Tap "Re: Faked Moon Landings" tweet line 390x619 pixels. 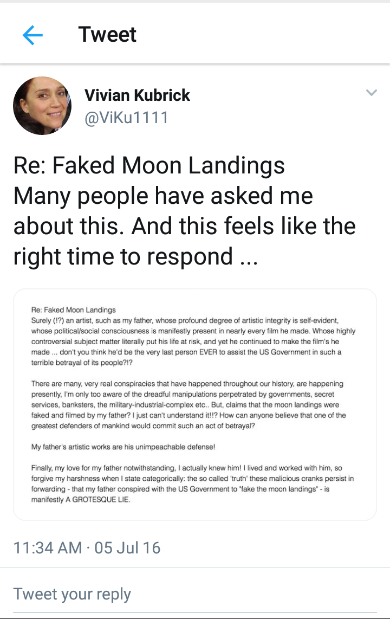(149, 166)
